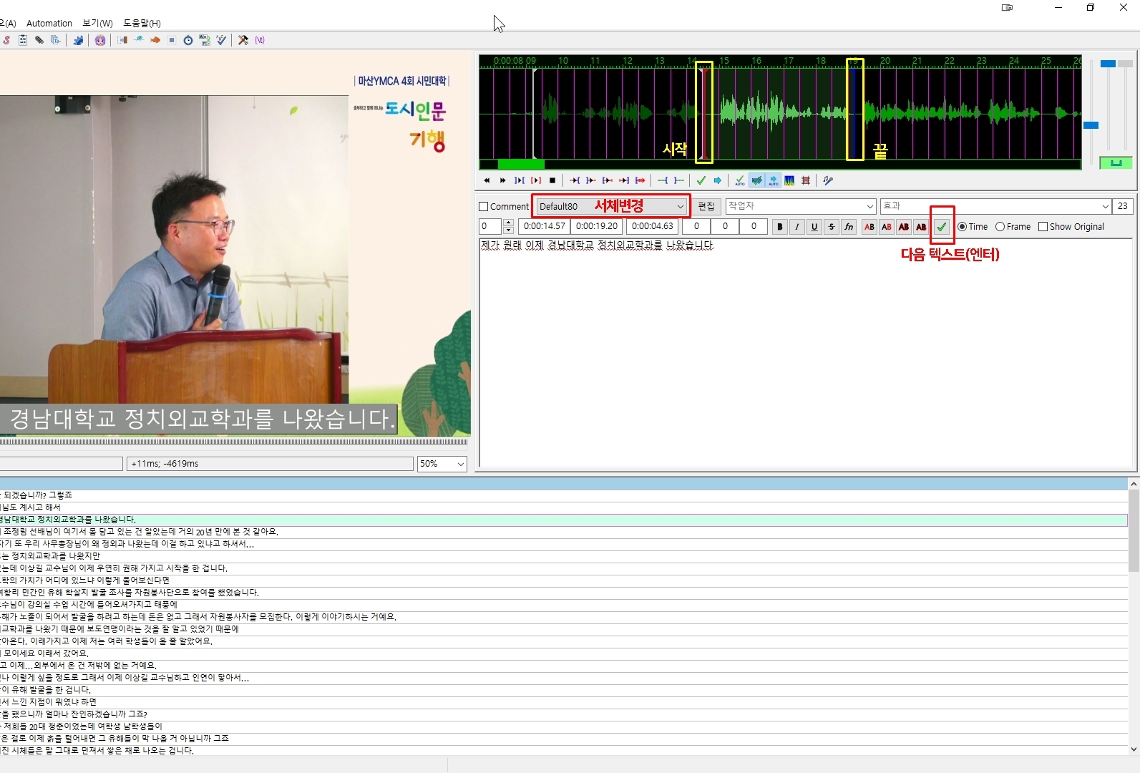Open the Resample Resolution icon

click(x=172, y=40)
